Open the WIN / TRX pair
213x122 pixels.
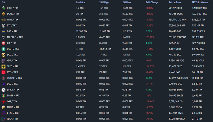(x=13, y=20)
